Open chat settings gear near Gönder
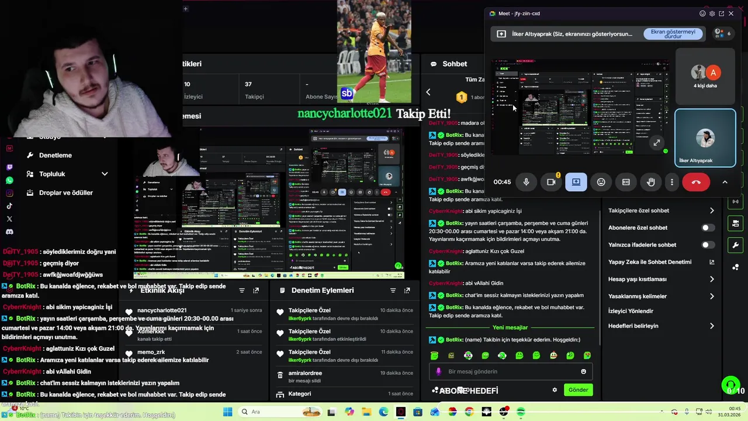 click(x=555, y=390)
